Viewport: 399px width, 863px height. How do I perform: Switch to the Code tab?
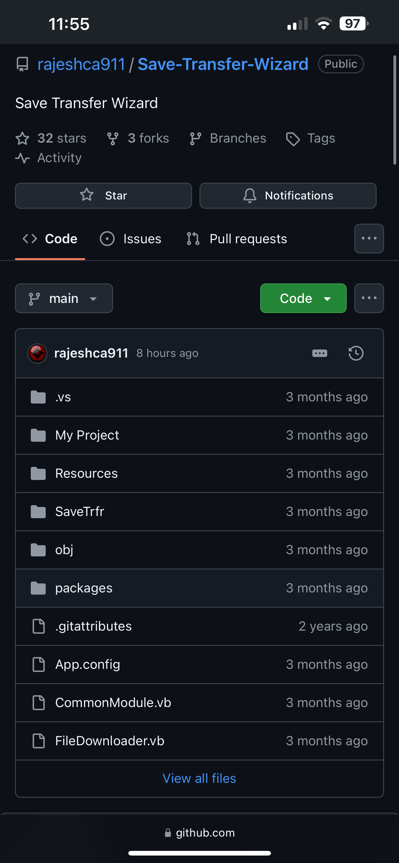50,239
